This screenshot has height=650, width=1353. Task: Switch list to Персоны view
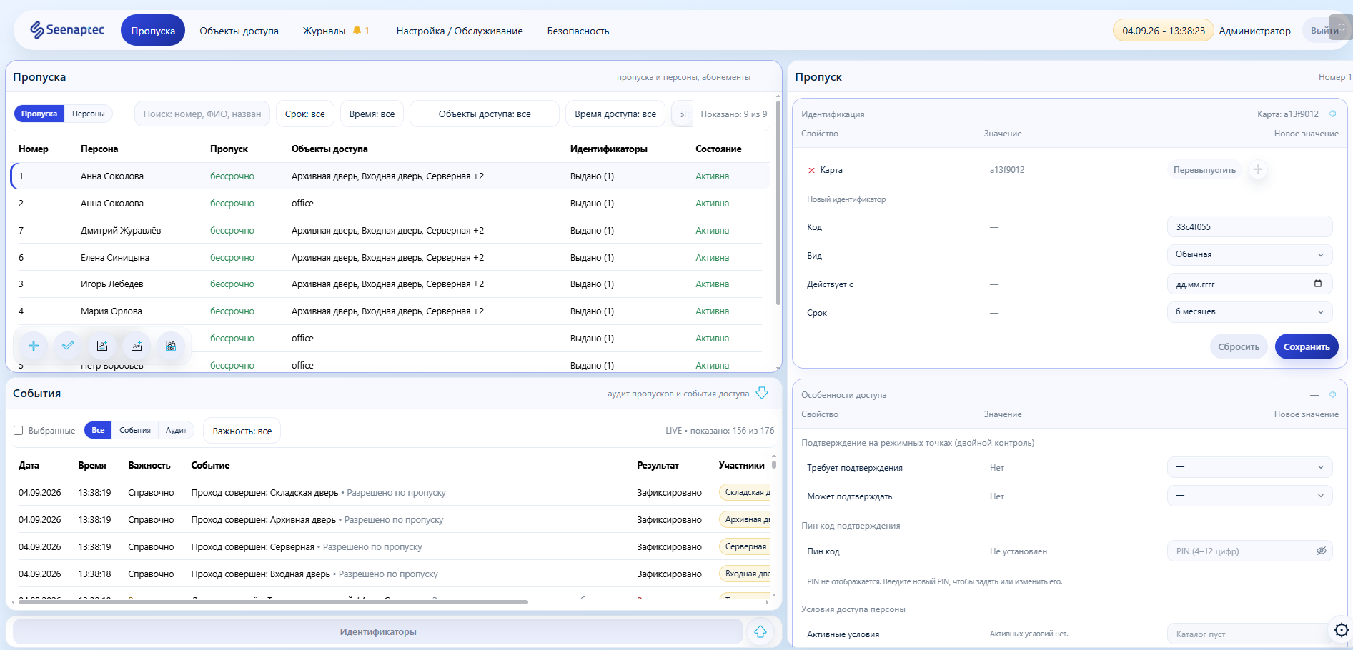pos(89,114)
